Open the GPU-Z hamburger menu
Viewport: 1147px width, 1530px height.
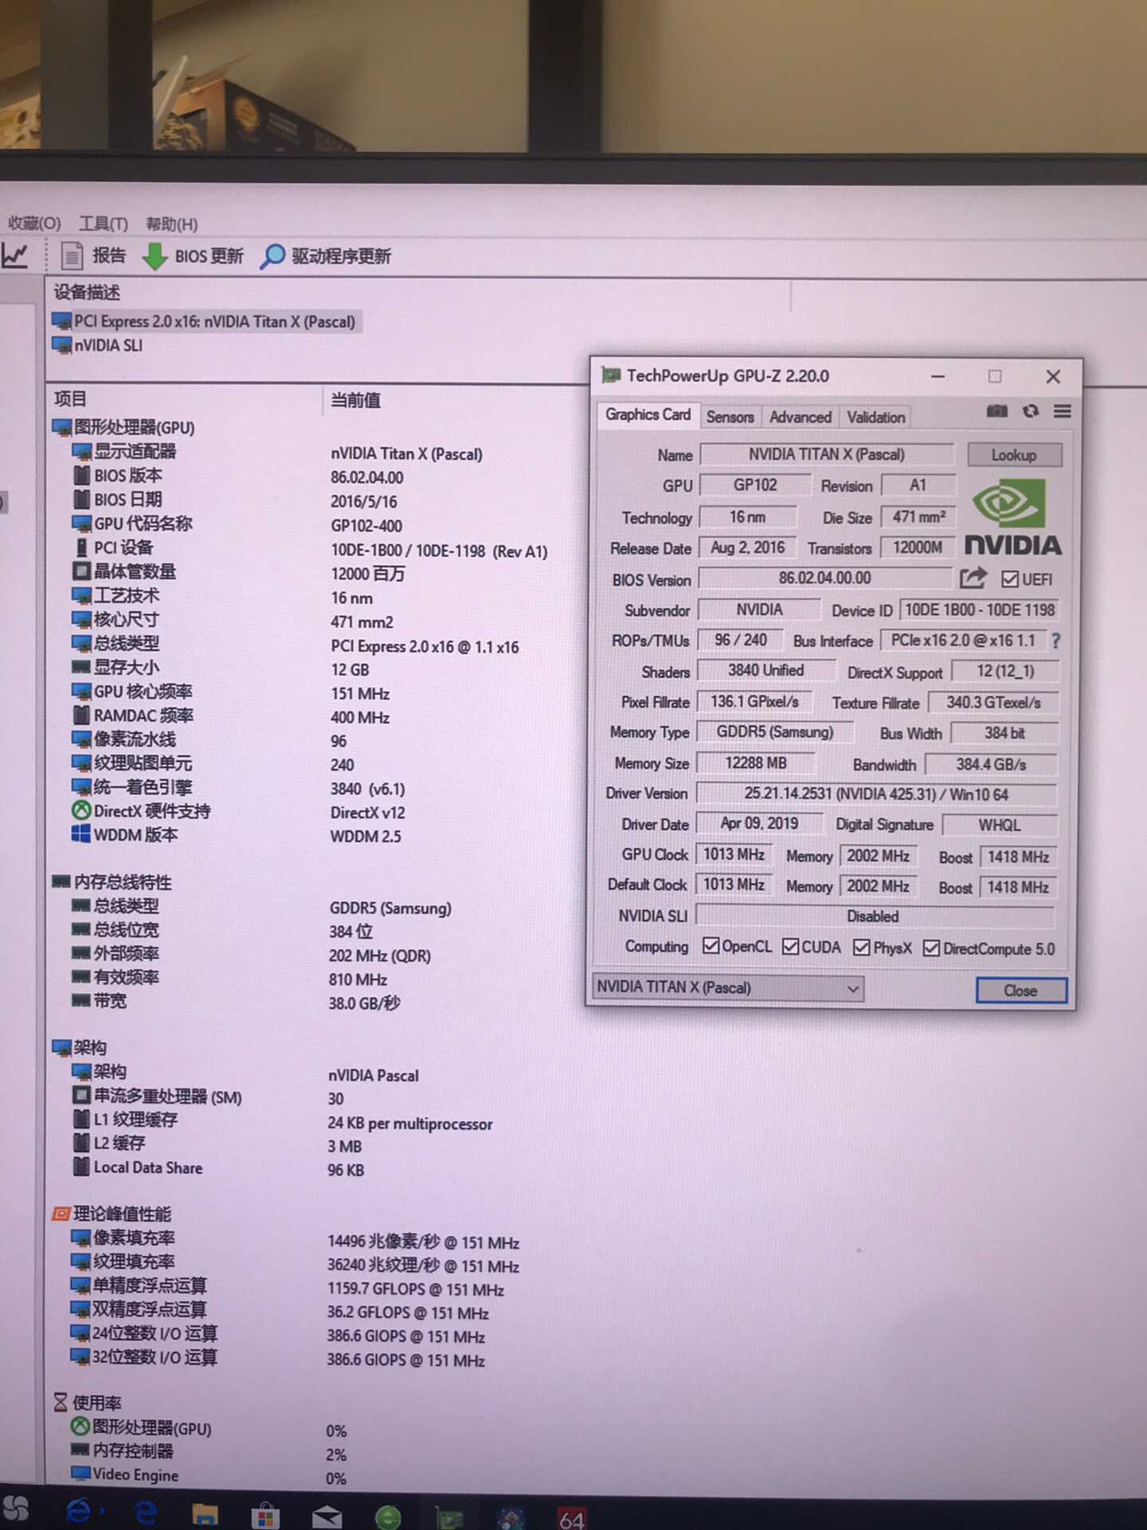[x=1062, y=411]
